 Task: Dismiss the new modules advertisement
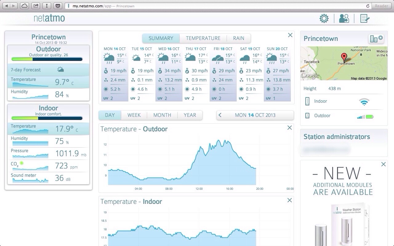[383, 164]
